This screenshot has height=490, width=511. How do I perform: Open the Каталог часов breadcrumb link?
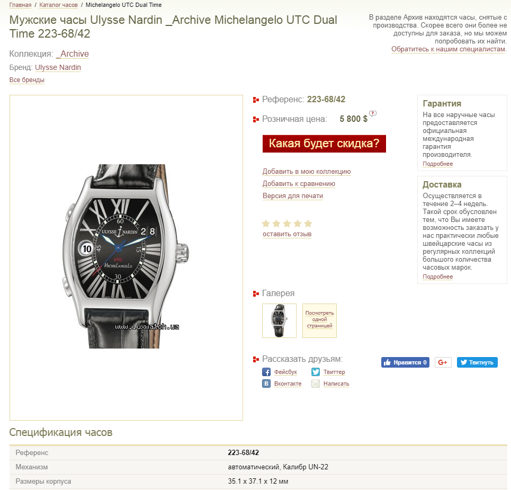click(x=58, y=5)
